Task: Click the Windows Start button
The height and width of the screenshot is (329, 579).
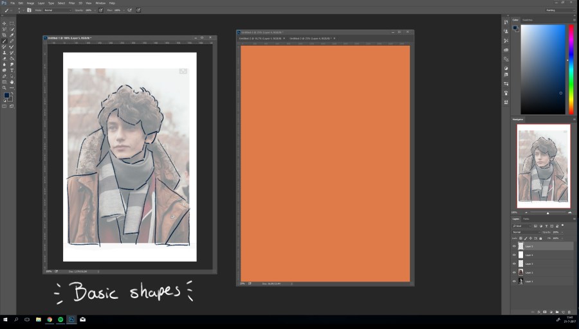Action: pyautogui.click(x=6, y=319)
